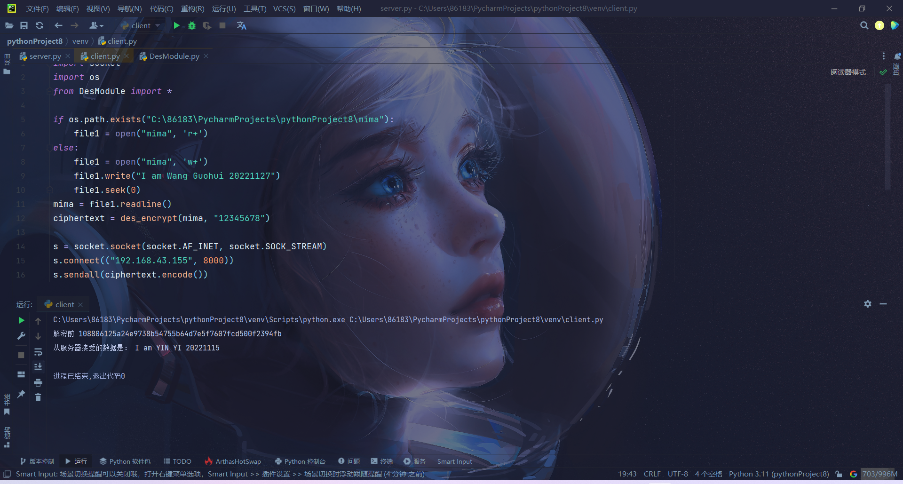Open the user account dropdown in toolbar
This screenshot has width=903, height=484.
[x=96, y=25]
